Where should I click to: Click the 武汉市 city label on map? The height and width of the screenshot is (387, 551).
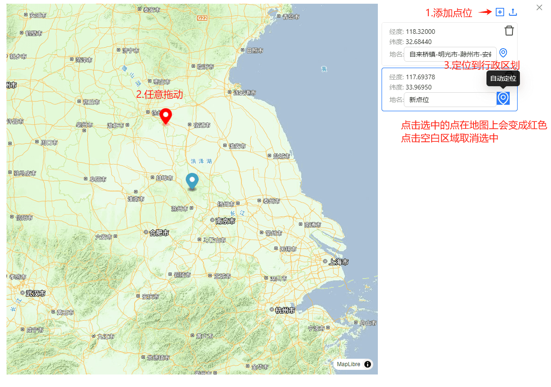tap(36, 293)
